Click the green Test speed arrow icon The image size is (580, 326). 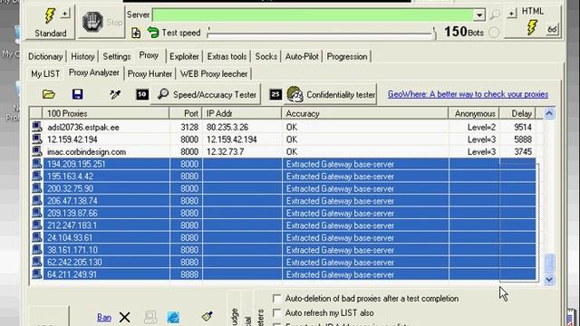[153, 33]
